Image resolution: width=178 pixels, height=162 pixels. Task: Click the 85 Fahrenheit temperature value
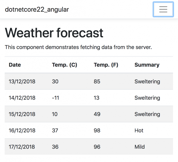click(97, 81)
